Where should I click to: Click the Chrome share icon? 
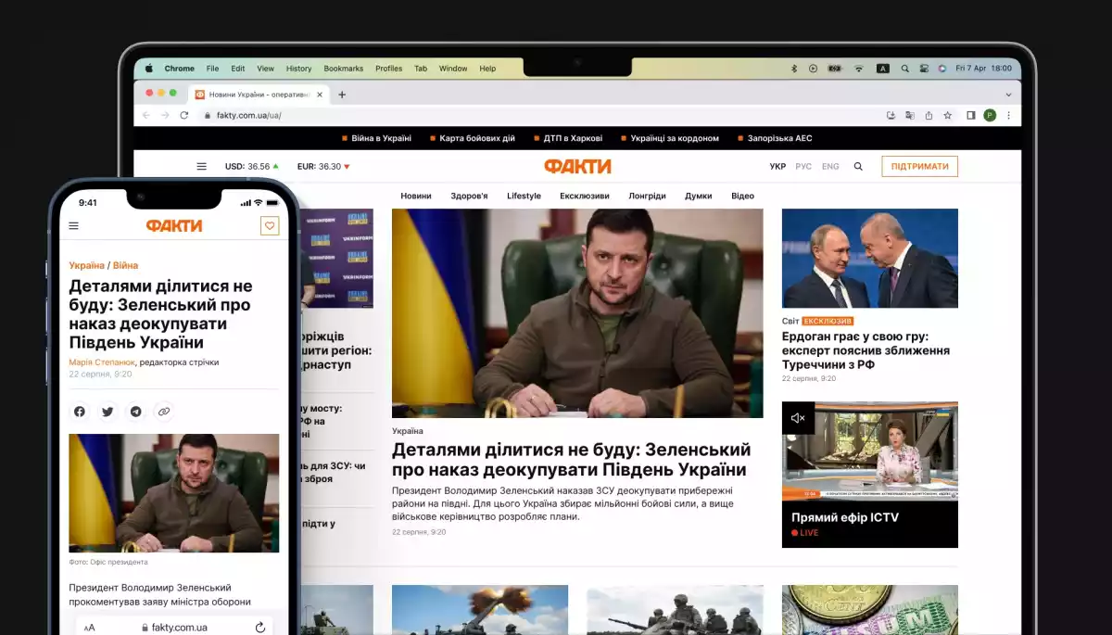click(929, 115)
